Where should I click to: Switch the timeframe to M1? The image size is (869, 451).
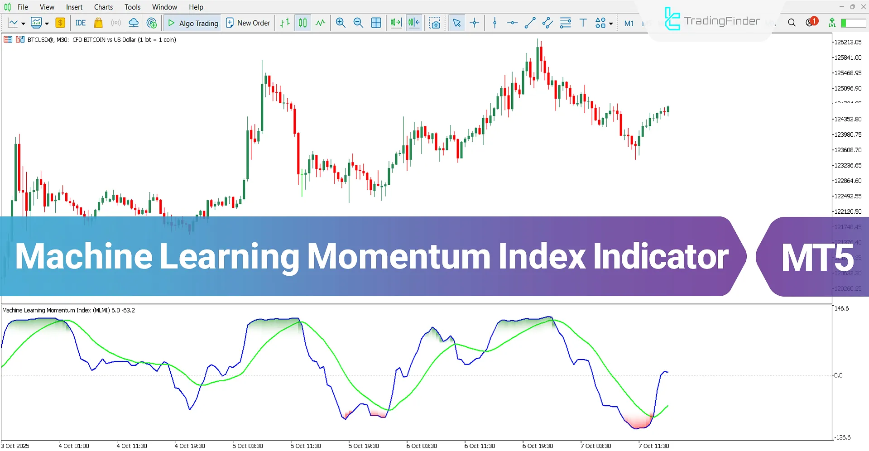[x=629, y=23]
